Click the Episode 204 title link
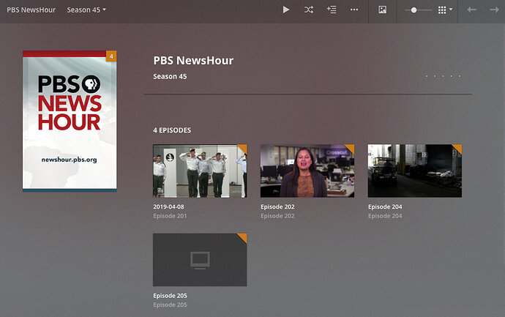505x317 pixels. click(x=385, y=207)
